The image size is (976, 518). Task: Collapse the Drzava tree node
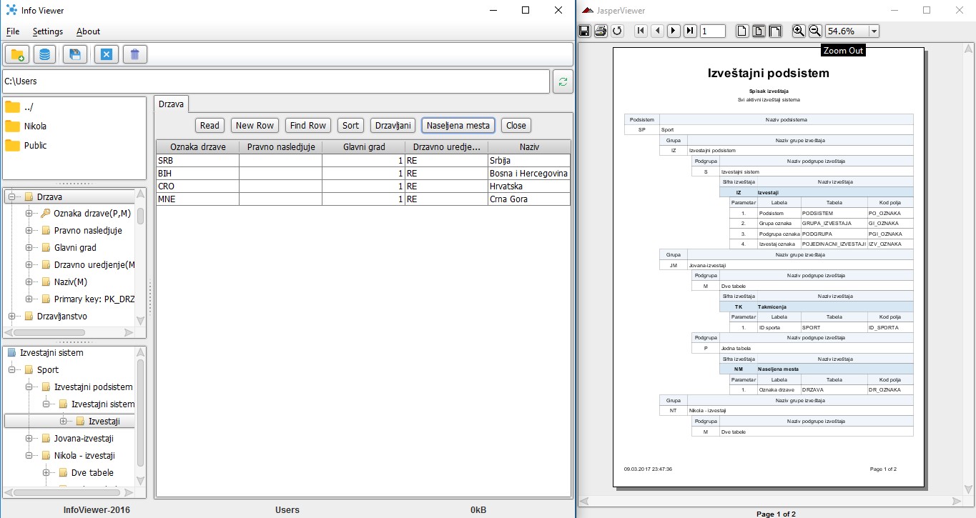pos(12,196)
